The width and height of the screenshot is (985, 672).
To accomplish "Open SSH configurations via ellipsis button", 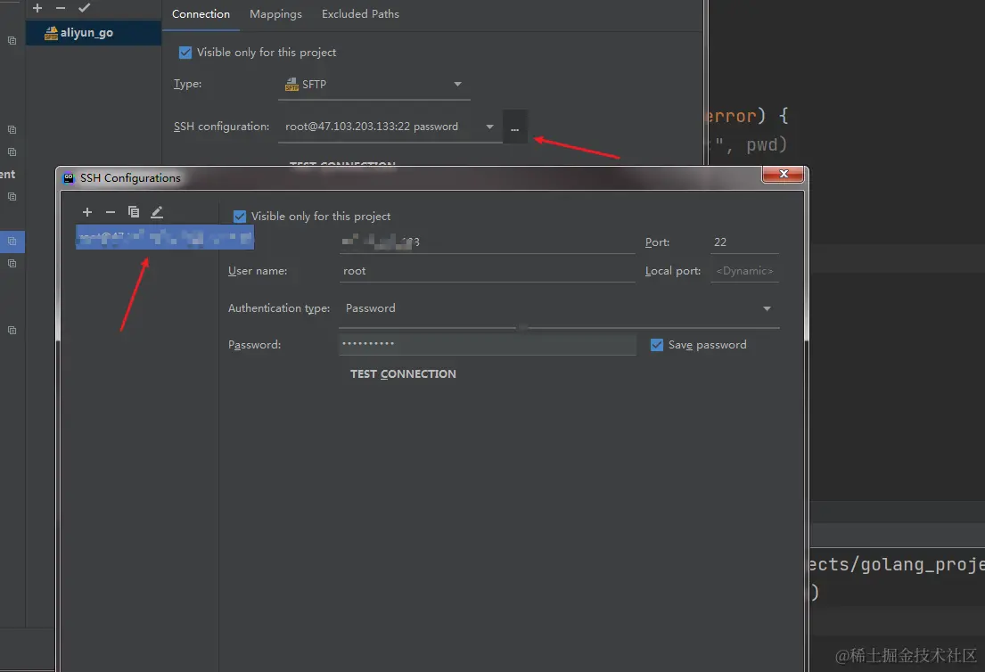I will 514,127.
